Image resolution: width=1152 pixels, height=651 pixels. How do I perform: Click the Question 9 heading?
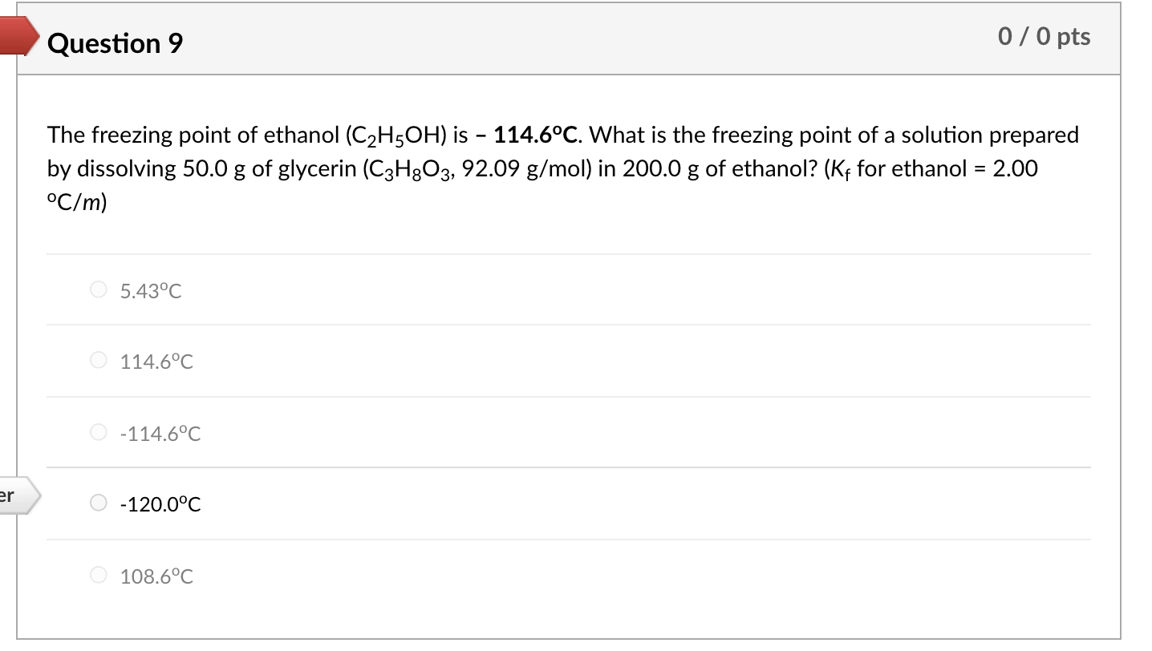point(115,43)
